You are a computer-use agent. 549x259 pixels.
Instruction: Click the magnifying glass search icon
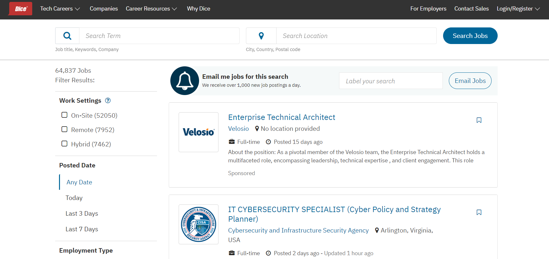coord(67,36)
